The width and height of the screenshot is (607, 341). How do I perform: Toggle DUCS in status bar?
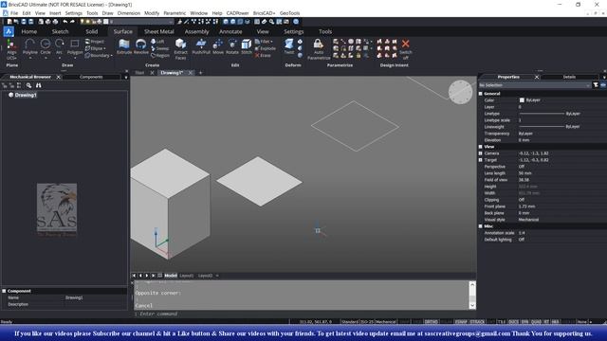513,322
